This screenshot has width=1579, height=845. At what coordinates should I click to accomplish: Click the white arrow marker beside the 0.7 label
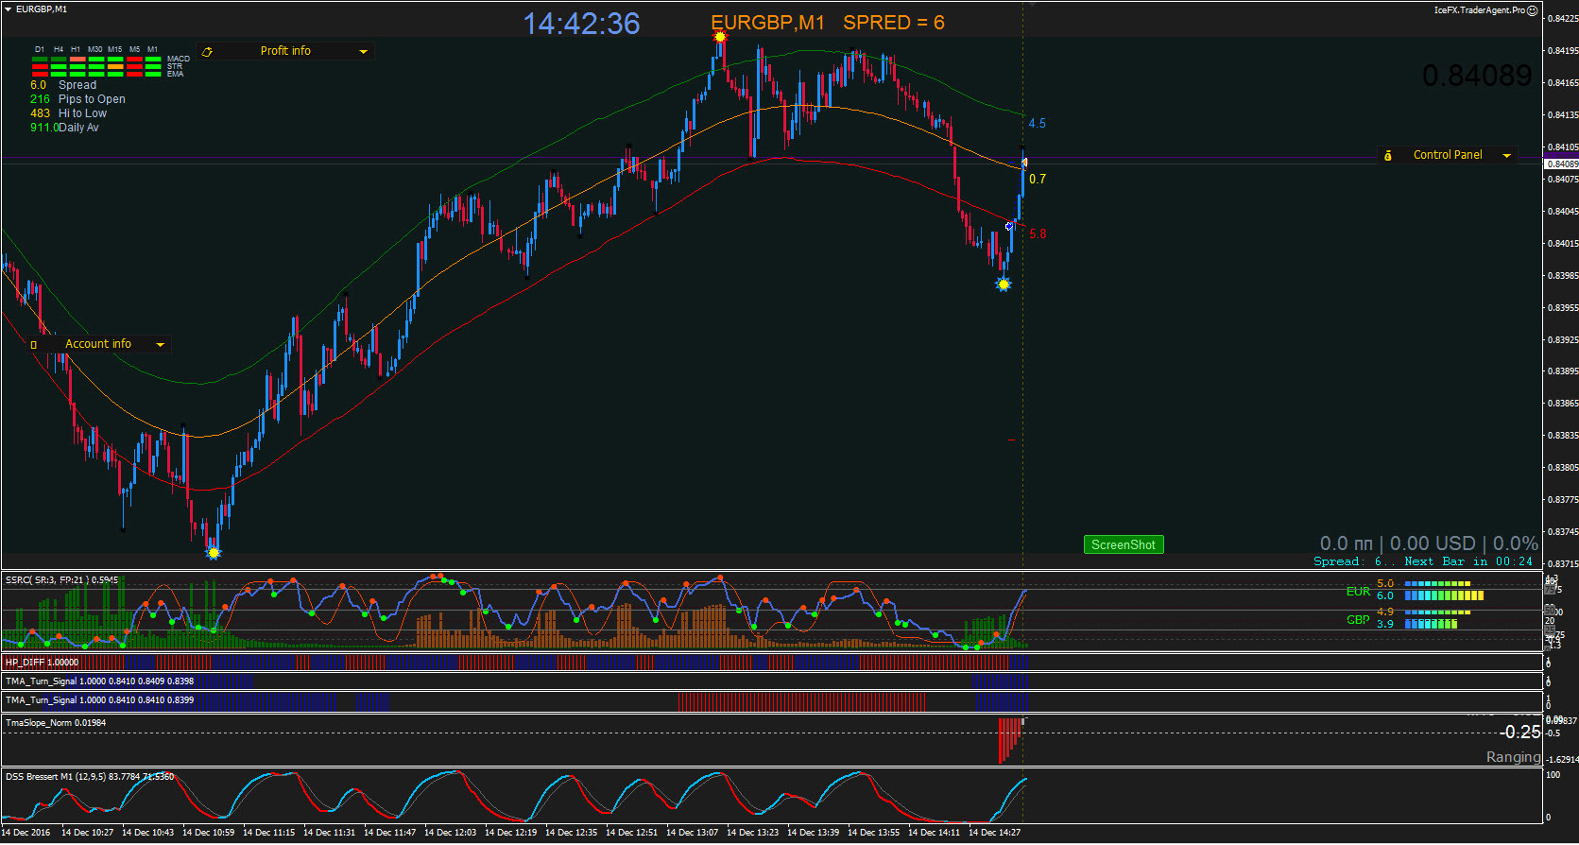point(1024,163)
